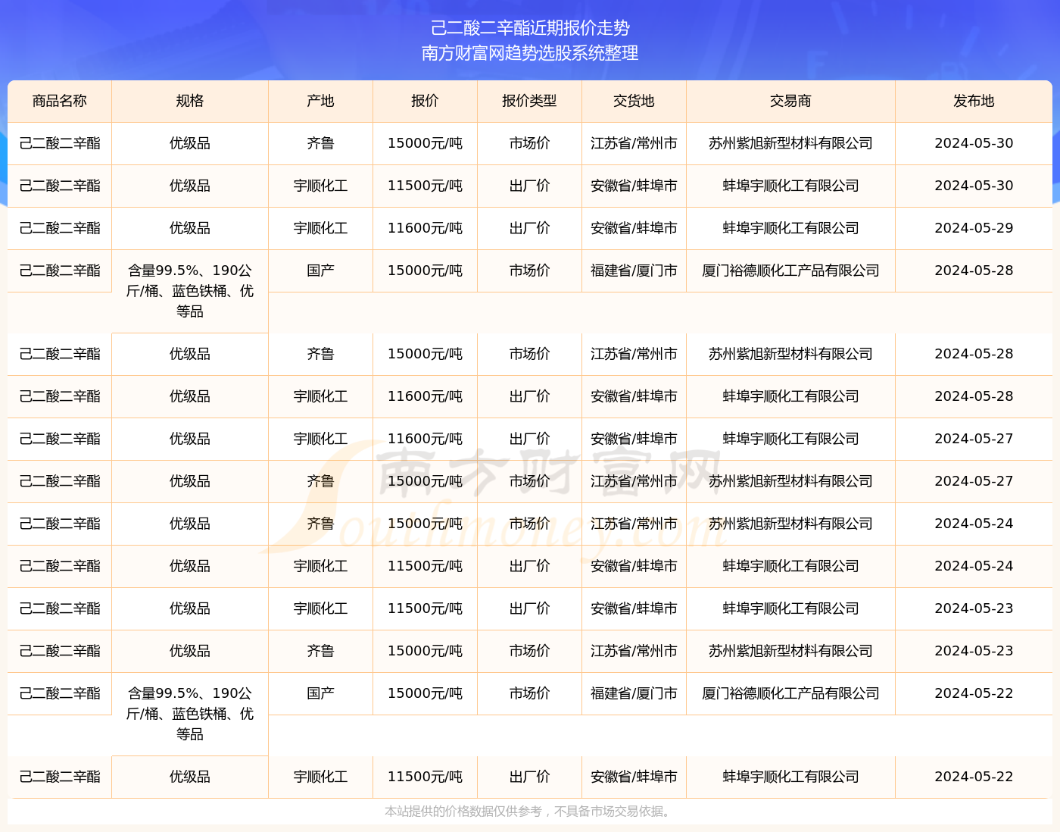Viewport: 1060px width, 832px height.
Task: Click 15000元/吨 in the first 国产 row
Action: tap(425, 271)
